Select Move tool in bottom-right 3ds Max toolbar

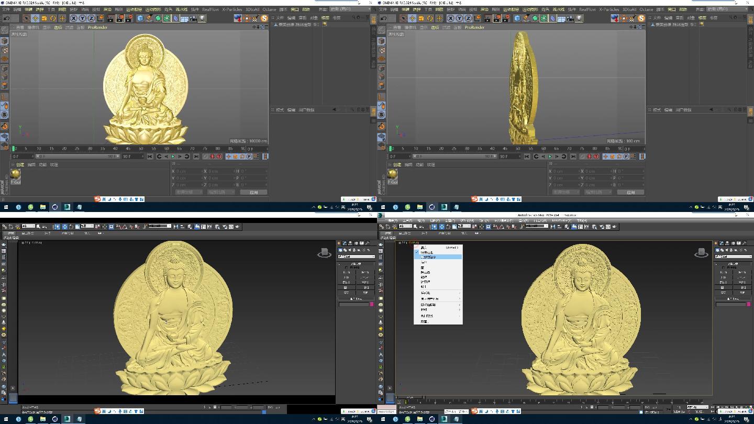(x=442, y=227)
